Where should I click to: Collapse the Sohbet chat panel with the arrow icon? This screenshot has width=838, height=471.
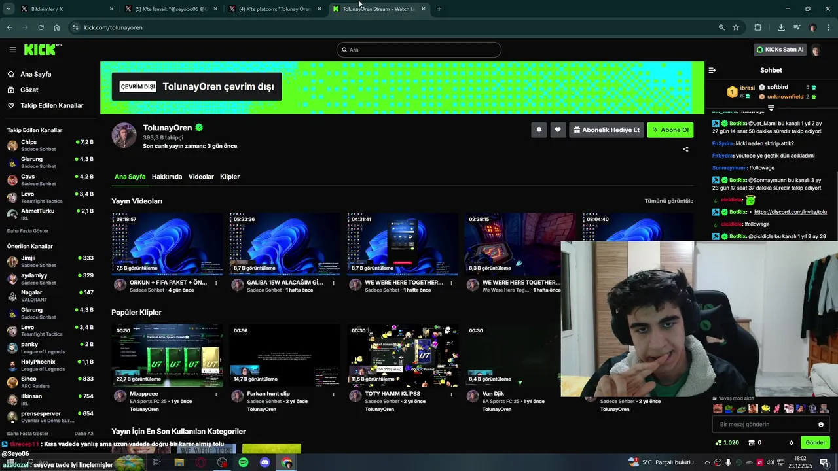[x=712, y=70]
